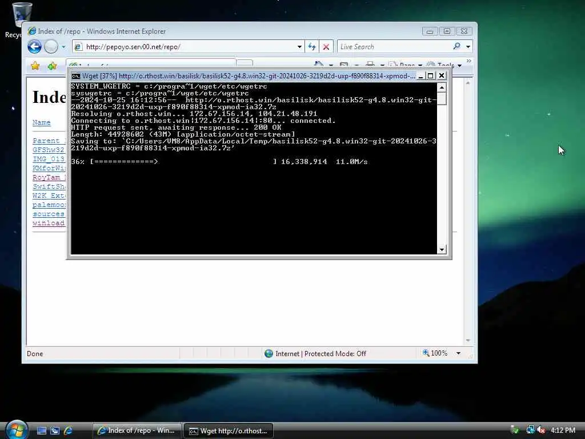Click the IE Forward navigation button
Viewport: 585px width, 439px height.
[x=51, y=47]
